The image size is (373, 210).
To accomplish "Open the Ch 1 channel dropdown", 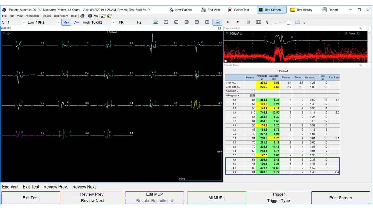I will pos(24,22).
